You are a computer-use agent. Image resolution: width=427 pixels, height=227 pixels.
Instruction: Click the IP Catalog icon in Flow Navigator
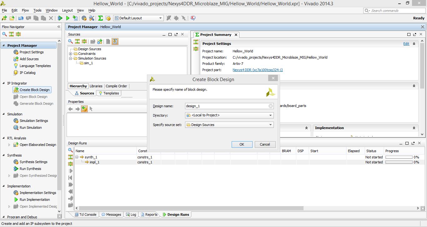tap(16, 73)
